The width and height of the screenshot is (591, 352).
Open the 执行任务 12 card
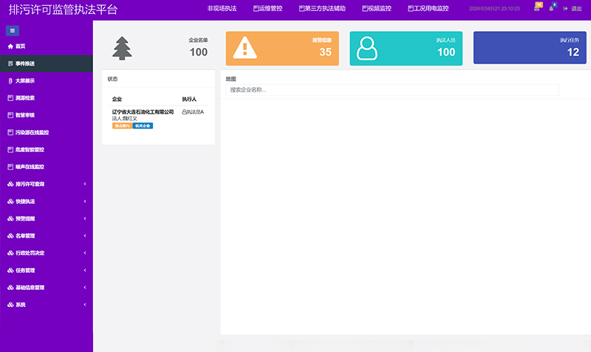pos(530,47)
